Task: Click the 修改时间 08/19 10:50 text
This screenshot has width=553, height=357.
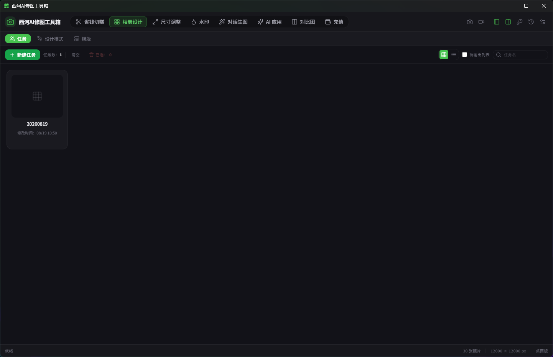Action: click(x=37, y=133)
